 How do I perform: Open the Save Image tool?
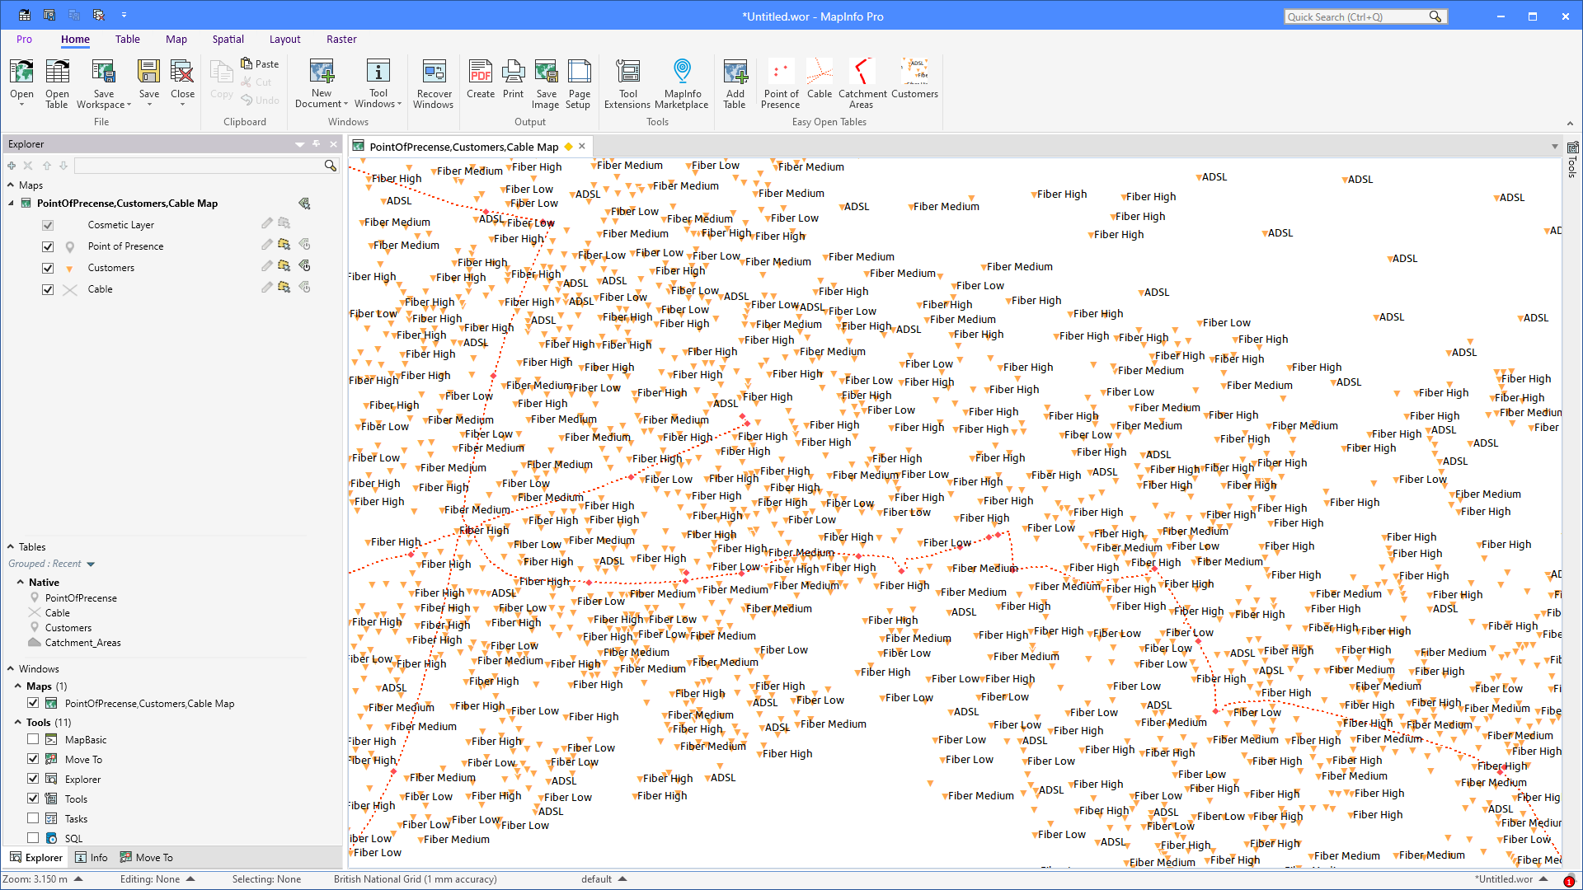546,82
